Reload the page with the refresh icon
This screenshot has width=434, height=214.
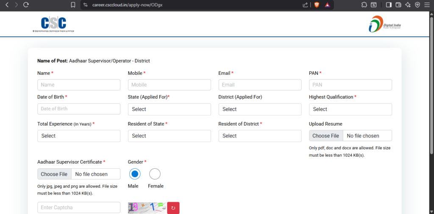pos(26,5)
